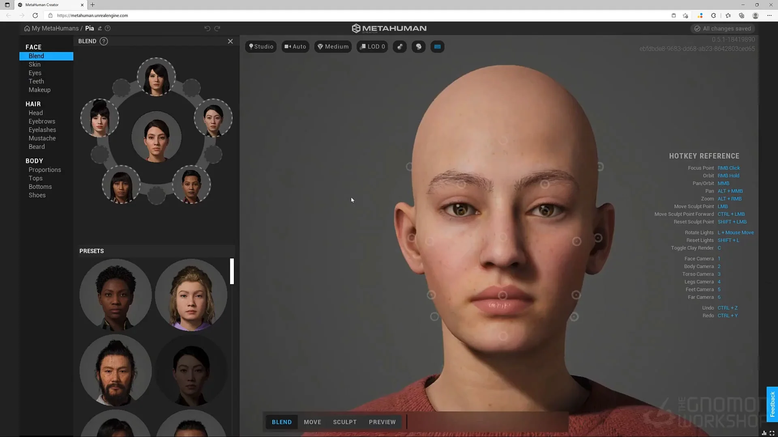Open the help icon next to Pia name
This screenshot has width=778, height=437.
click(108, 28)
